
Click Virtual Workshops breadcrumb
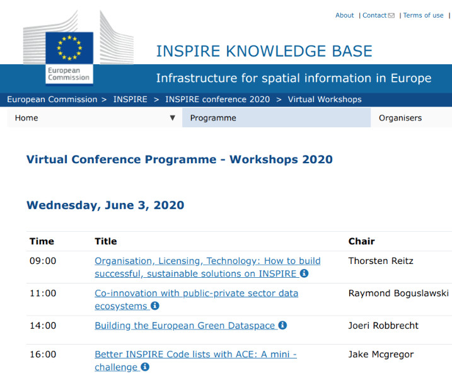pyautogui.click(x=325, y=100)
